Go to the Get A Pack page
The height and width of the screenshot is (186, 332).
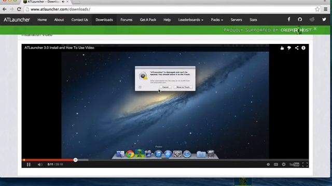click(148, 20)
